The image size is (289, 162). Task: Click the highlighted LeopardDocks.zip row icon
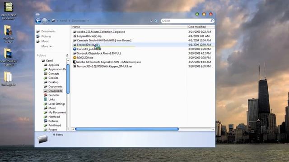pos(75,45)
